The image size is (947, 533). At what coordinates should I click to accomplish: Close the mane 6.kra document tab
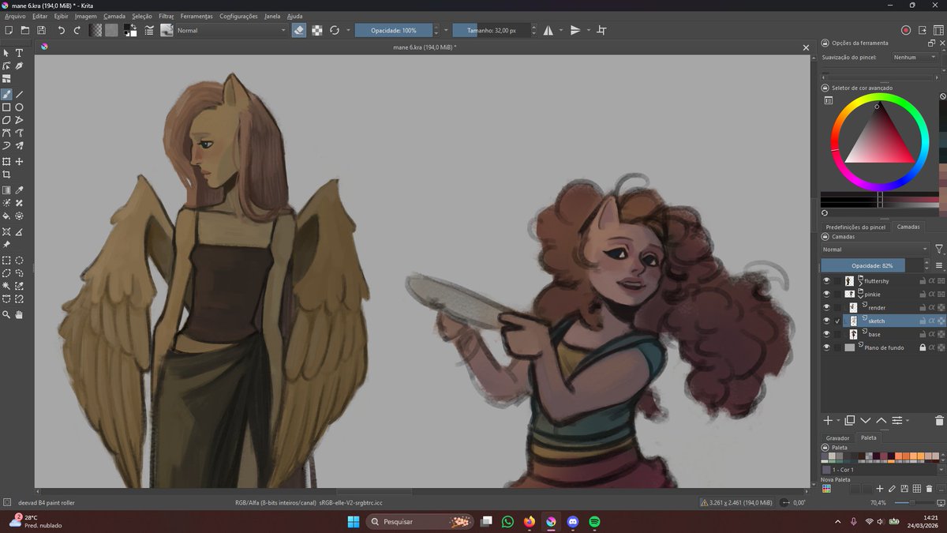pos(806,47)
